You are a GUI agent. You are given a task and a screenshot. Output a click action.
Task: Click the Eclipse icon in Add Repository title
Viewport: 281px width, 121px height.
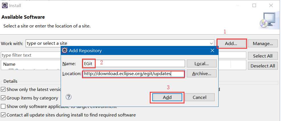coord(65,51)
